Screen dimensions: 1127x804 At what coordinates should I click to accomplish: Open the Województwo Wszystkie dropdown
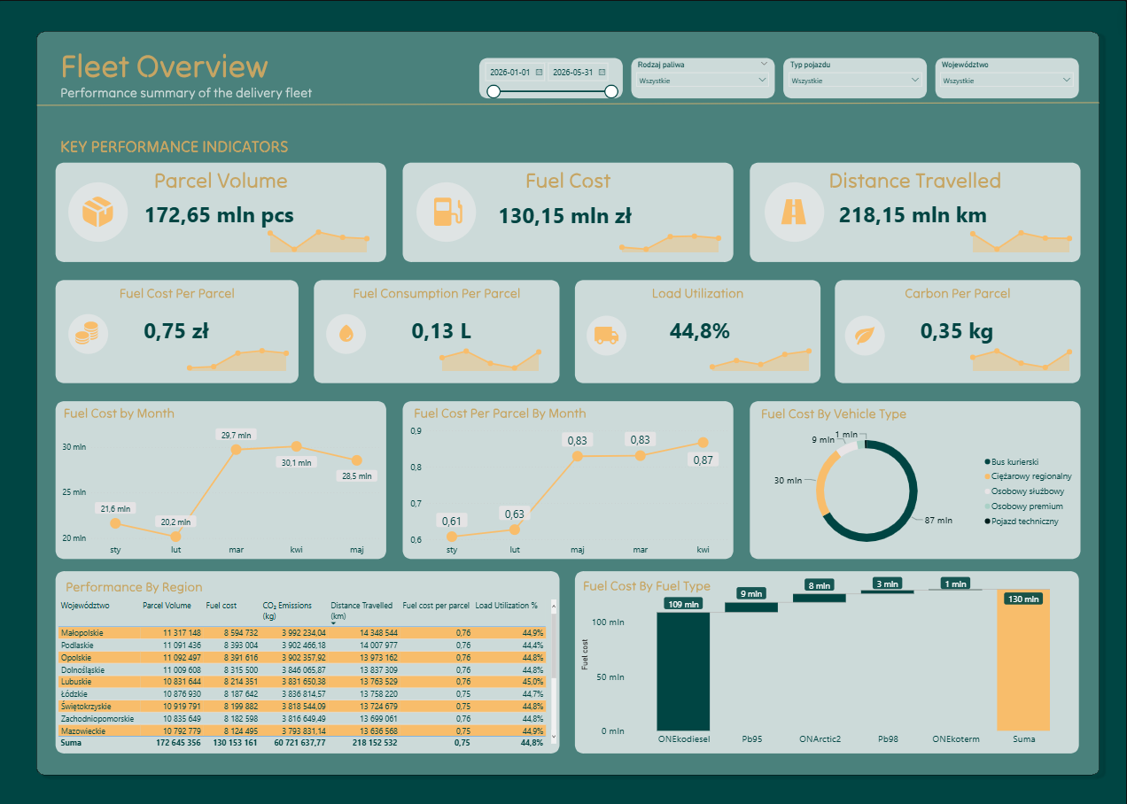pyautogui.click(x=1007, y=81)
